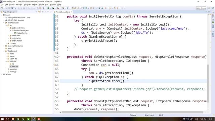Maximize the Project Explorer panel
This screenshot has height=121, width=215.
click(x=50, y=12)
